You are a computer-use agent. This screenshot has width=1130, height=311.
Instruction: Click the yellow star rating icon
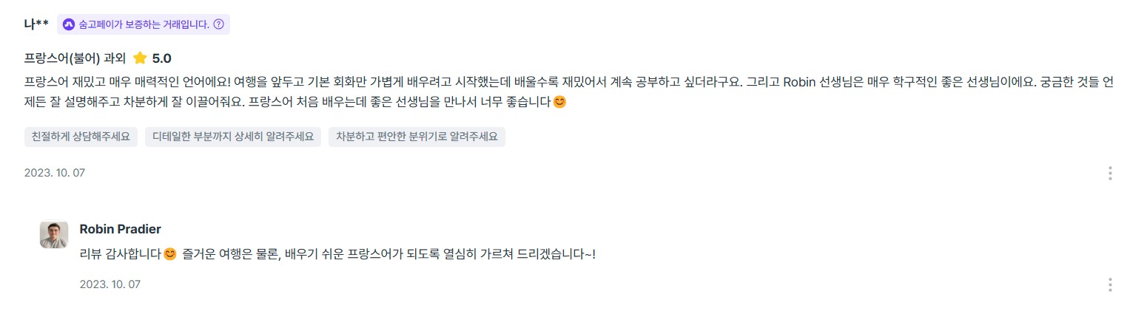coord(140,58)
